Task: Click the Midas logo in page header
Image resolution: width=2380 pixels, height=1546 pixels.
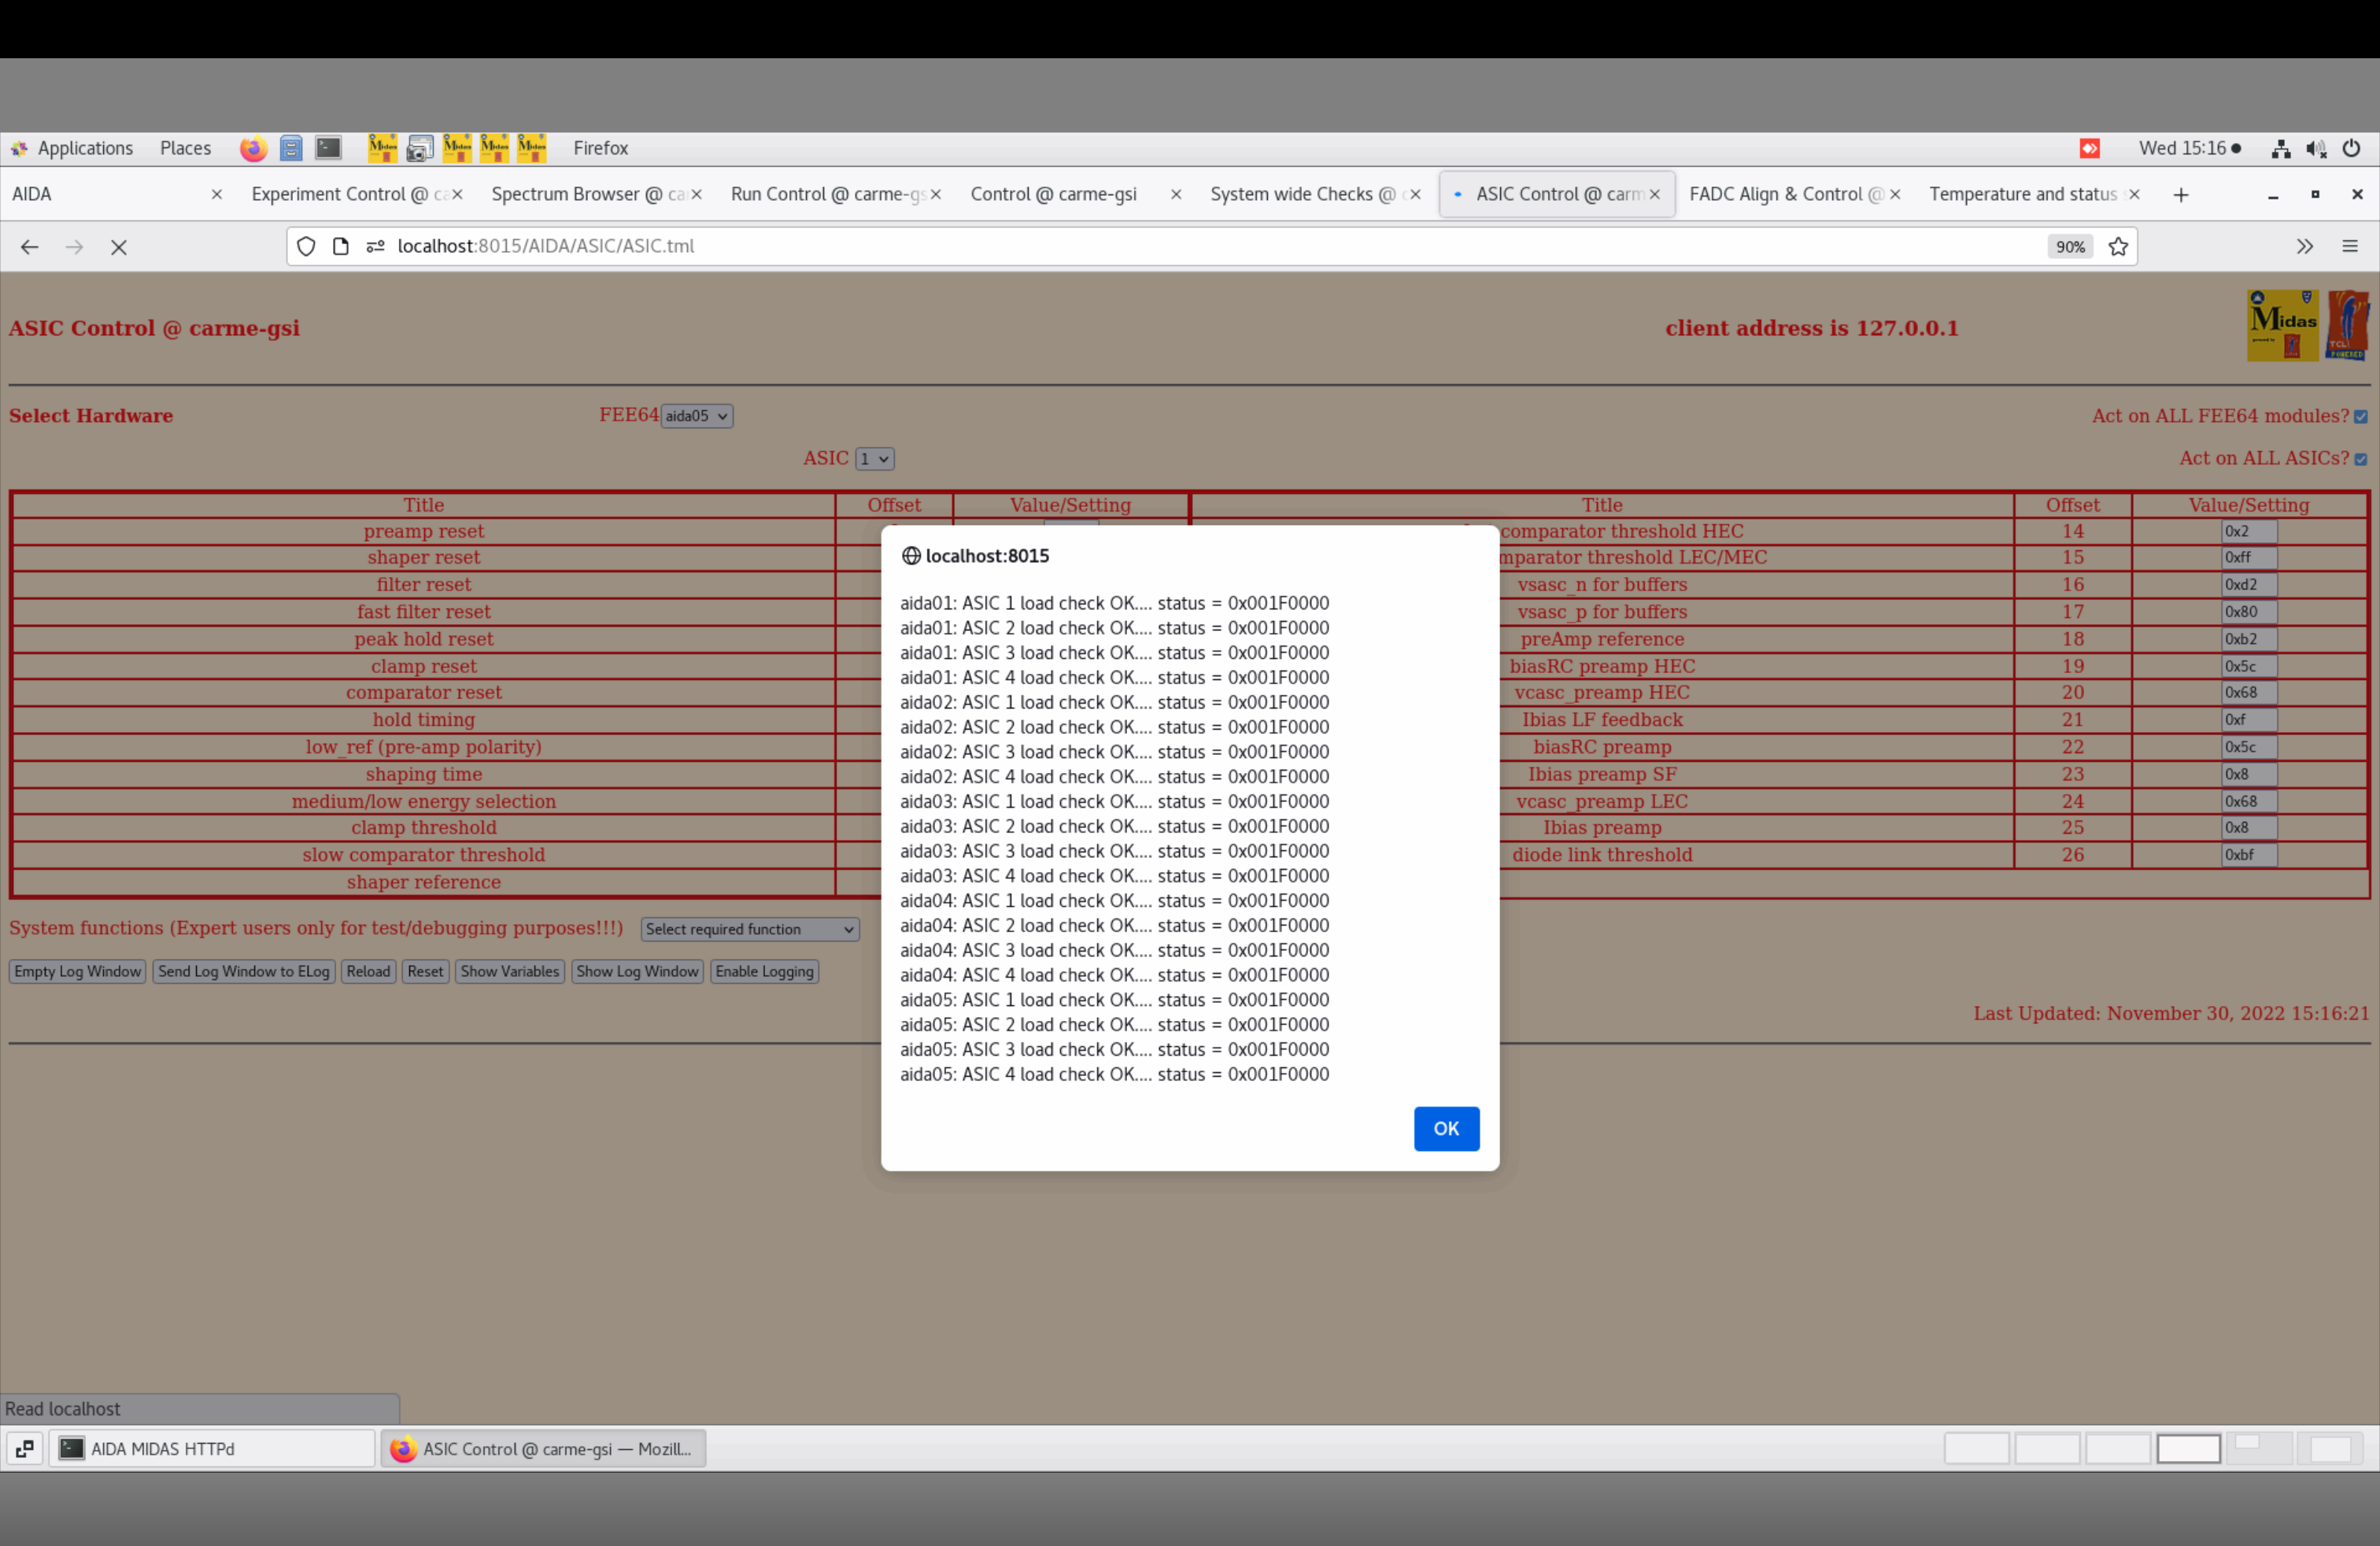Action: pos(2282,326)
